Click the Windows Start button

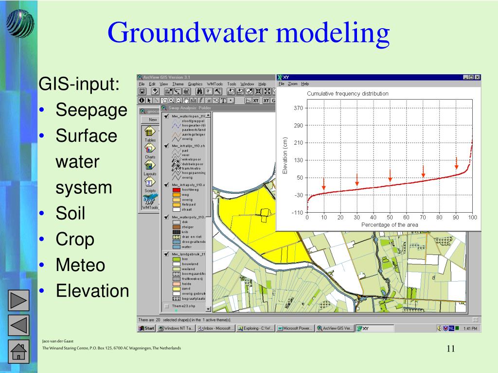(x=146, y=328)
